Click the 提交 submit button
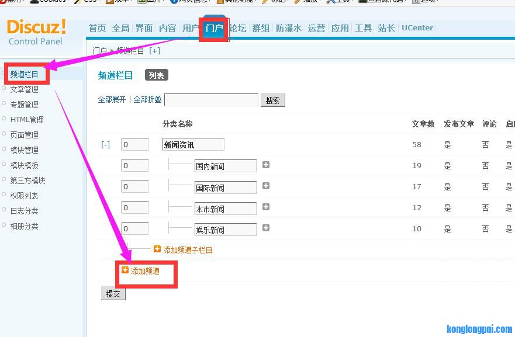The image size is (515, 337). (113, 294)
